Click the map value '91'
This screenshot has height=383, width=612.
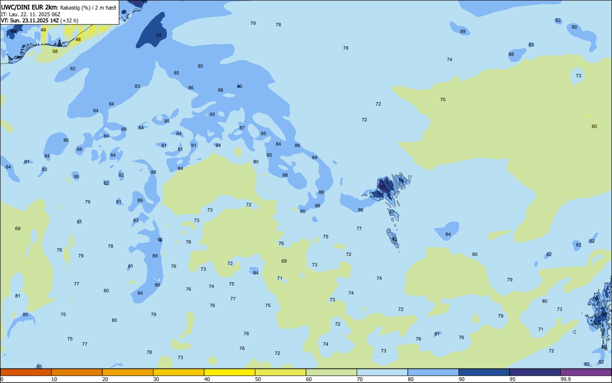pyautogui.click(x=160, y=240)
